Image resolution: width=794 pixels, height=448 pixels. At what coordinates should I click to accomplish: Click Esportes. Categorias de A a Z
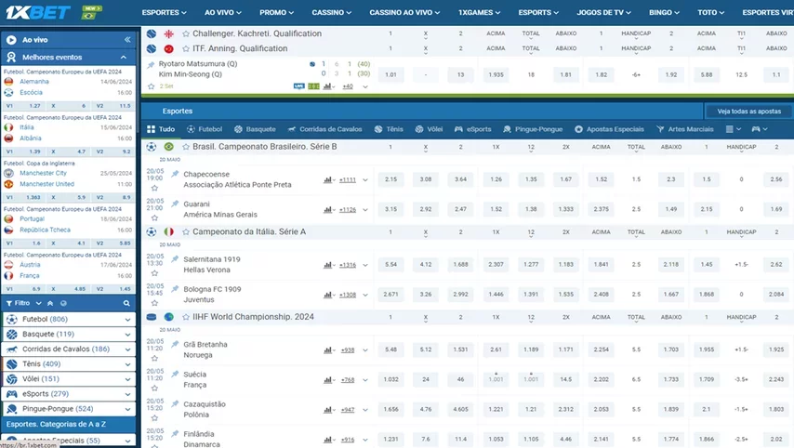69,424
